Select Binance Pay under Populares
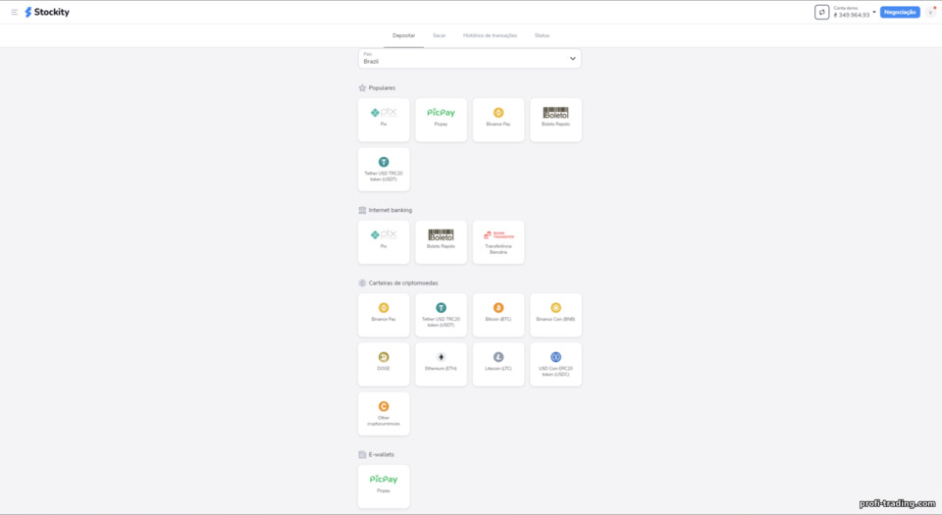 pos(498,120)
